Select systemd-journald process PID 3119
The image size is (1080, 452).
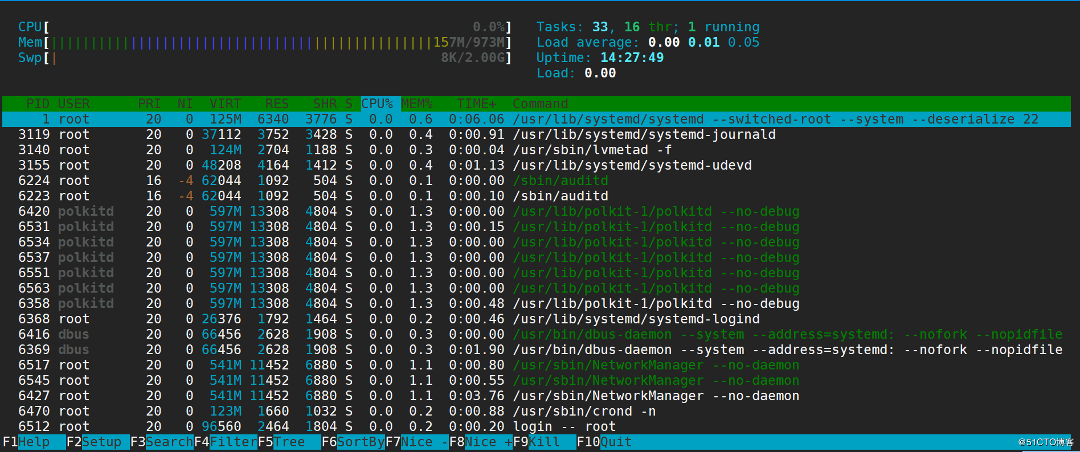(537, 134)
